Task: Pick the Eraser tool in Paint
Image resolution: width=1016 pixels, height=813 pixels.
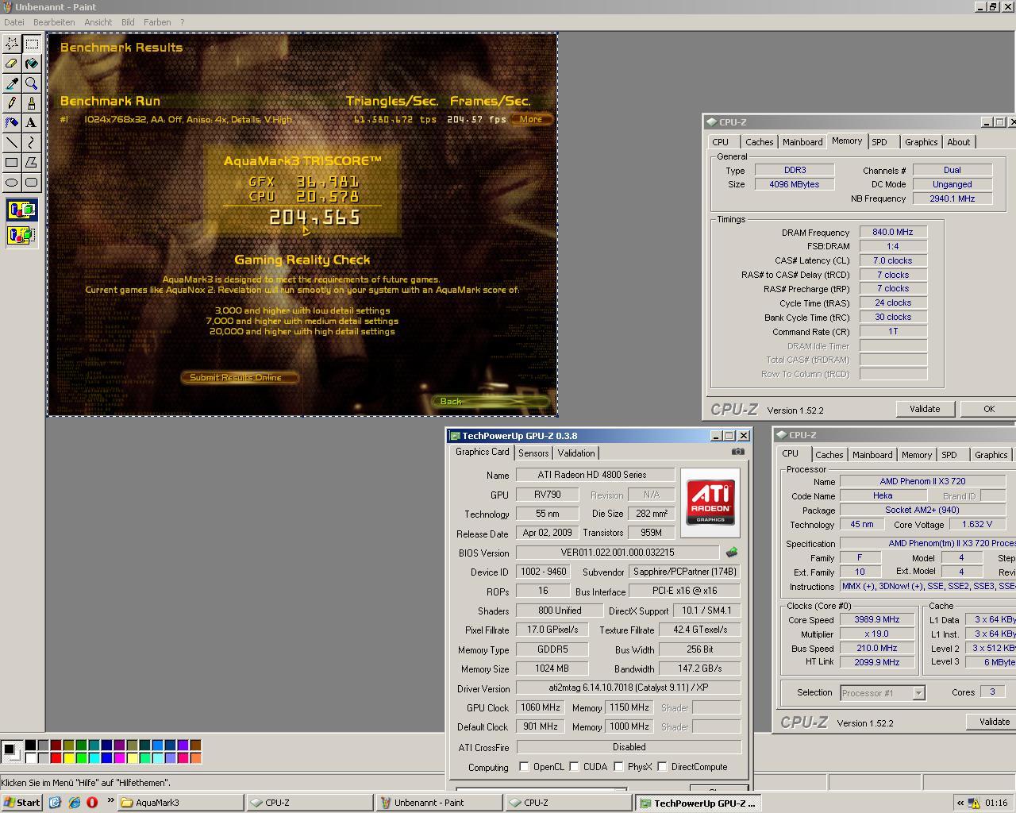Action: coord(12,64)
